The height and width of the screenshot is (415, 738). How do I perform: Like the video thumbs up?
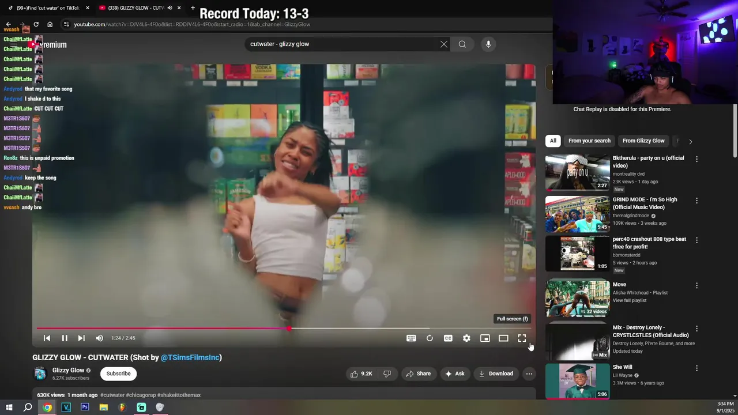pyautogui.click(x=362, y=373)
